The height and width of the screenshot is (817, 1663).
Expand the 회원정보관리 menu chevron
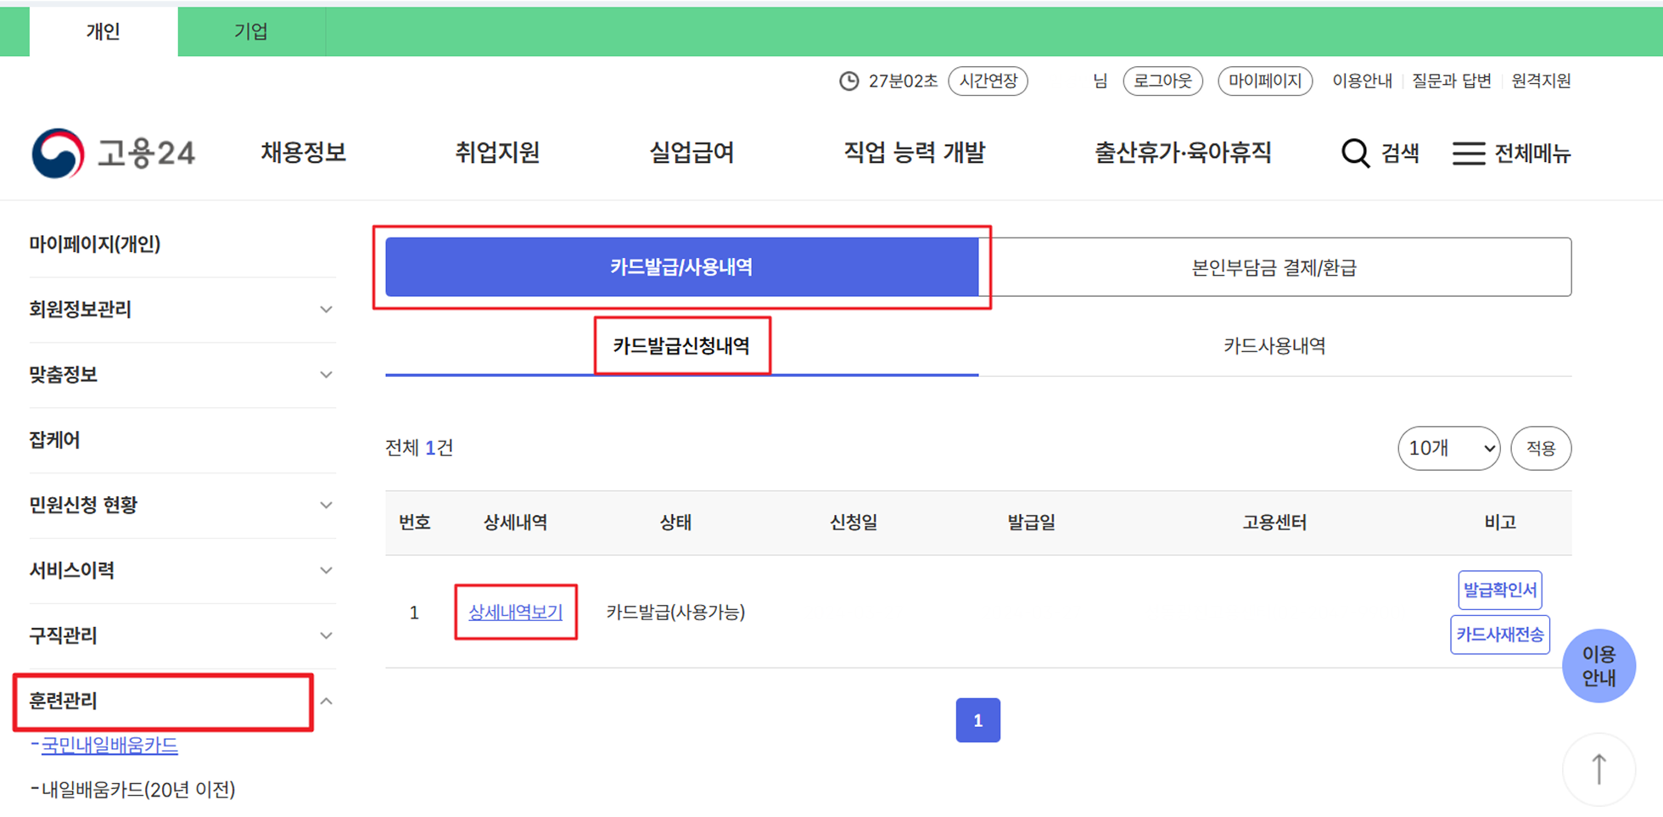click(x=326, y=310)
